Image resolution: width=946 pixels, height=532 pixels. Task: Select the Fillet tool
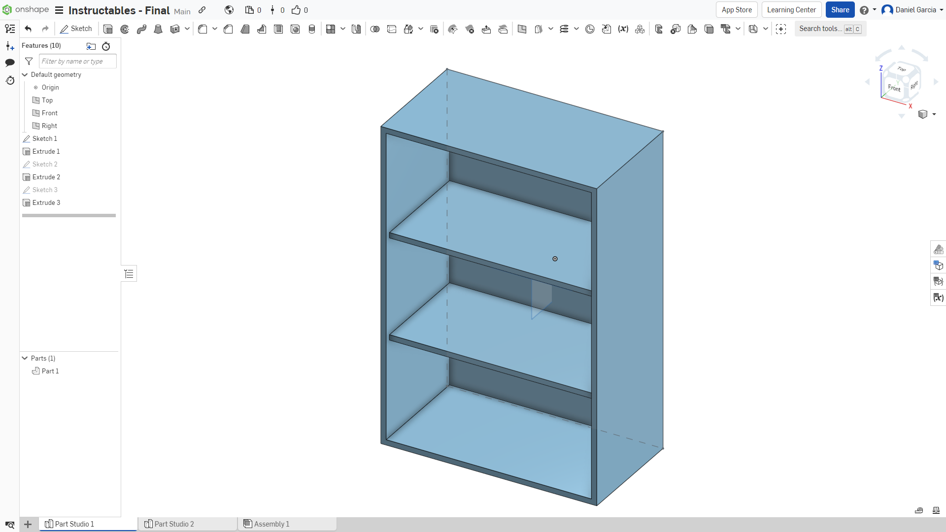(x=203, y=29)
